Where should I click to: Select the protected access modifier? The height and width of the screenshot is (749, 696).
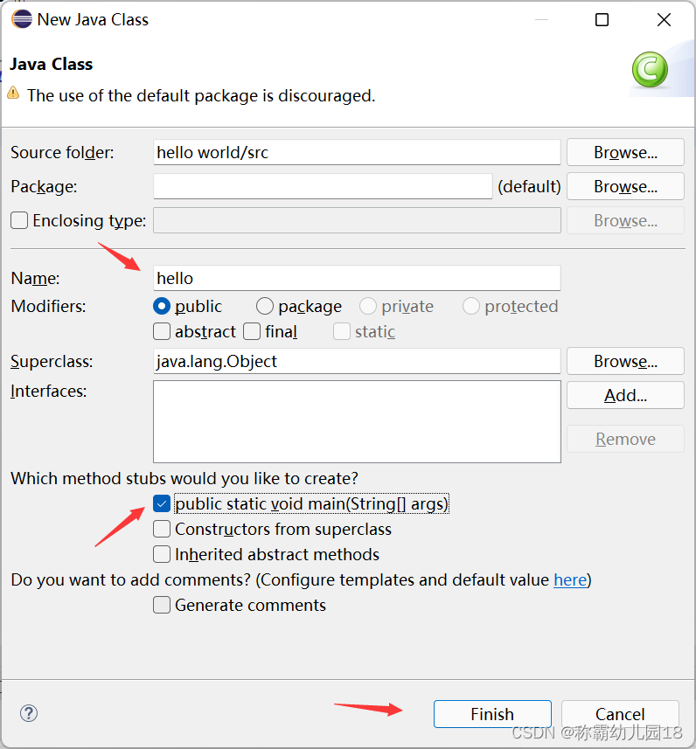tap(471, 306)
